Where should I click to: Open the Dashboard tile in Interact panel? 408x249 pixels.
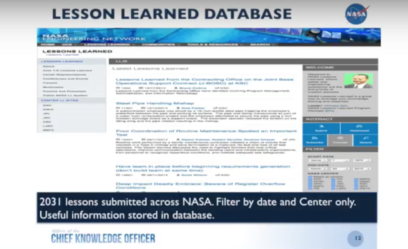(359, 128)
